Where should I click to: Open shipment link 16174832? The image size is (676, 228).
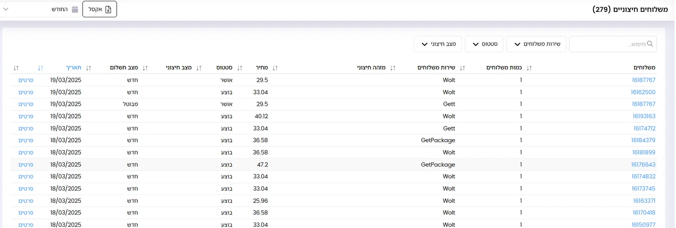(643, 177)
